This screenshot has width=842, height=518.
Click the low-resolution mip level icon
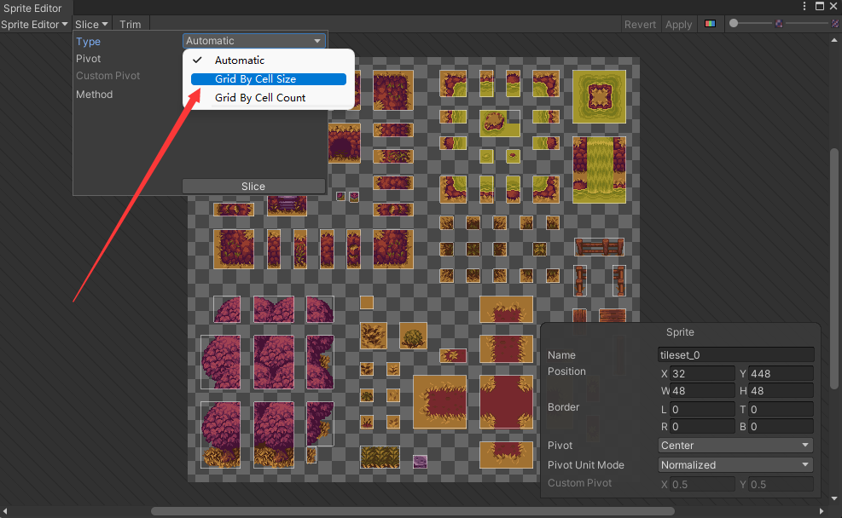click(779, 24)
